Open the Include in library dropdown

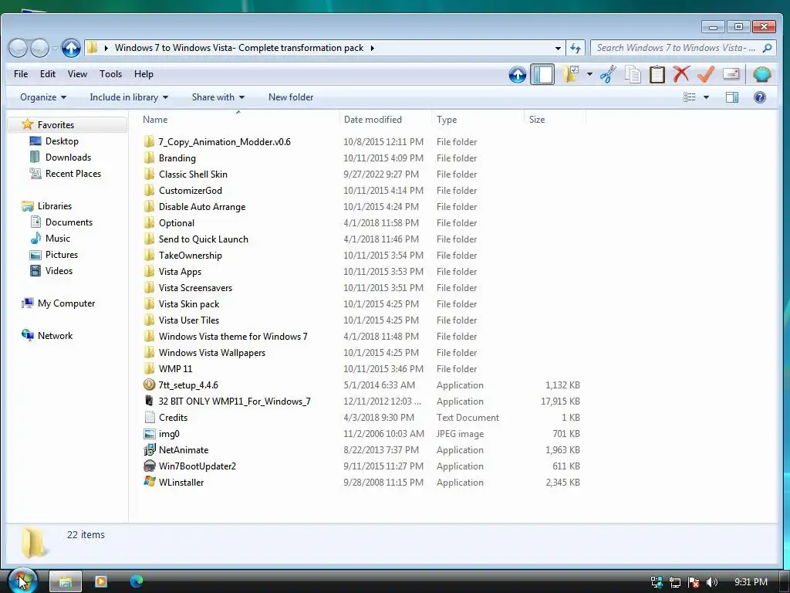click(x=129, y=97)
